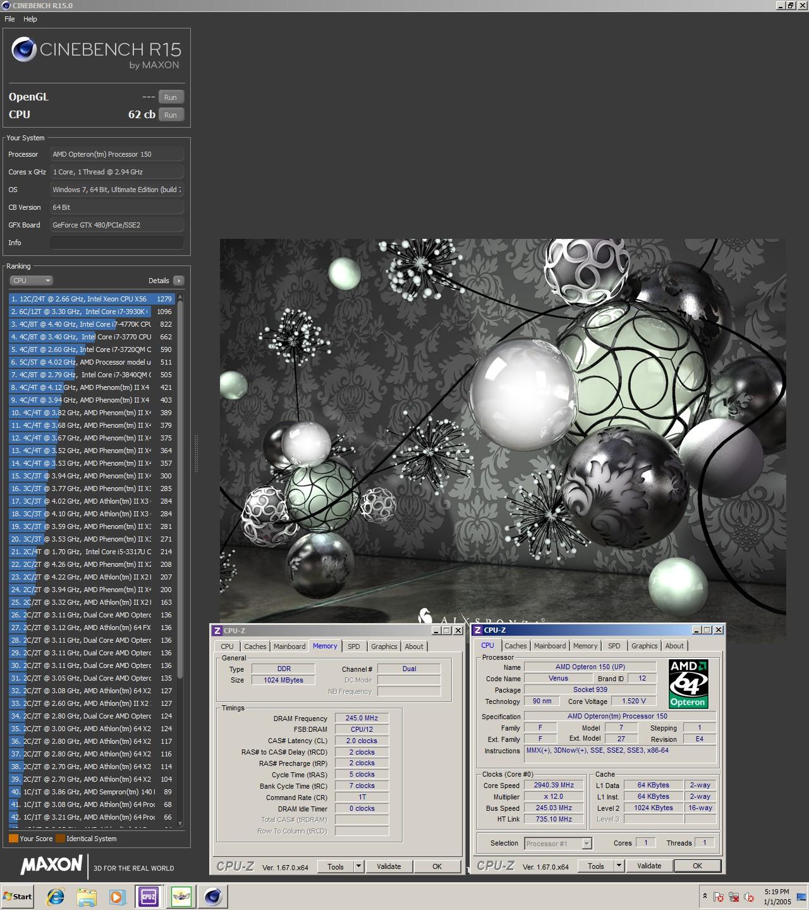Select ranking entry 21 Core i5-3317U
Viewport: 809px width, 910px height.
coord(92,552)
